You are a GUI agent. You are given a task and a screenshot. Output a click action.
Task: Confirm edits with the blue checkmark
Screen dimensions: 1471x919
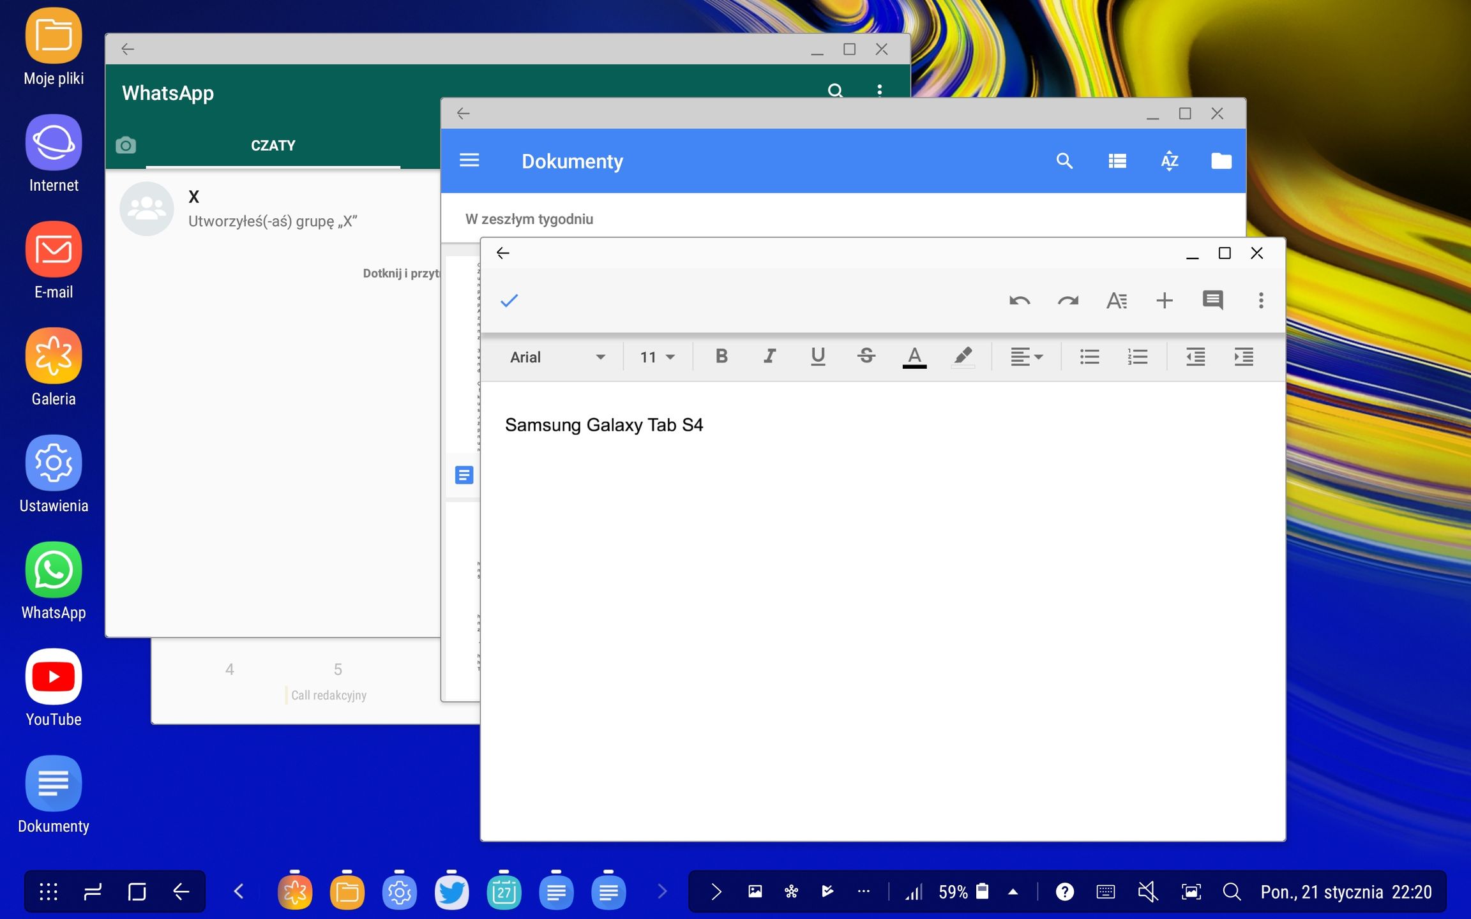pos(509,301)
